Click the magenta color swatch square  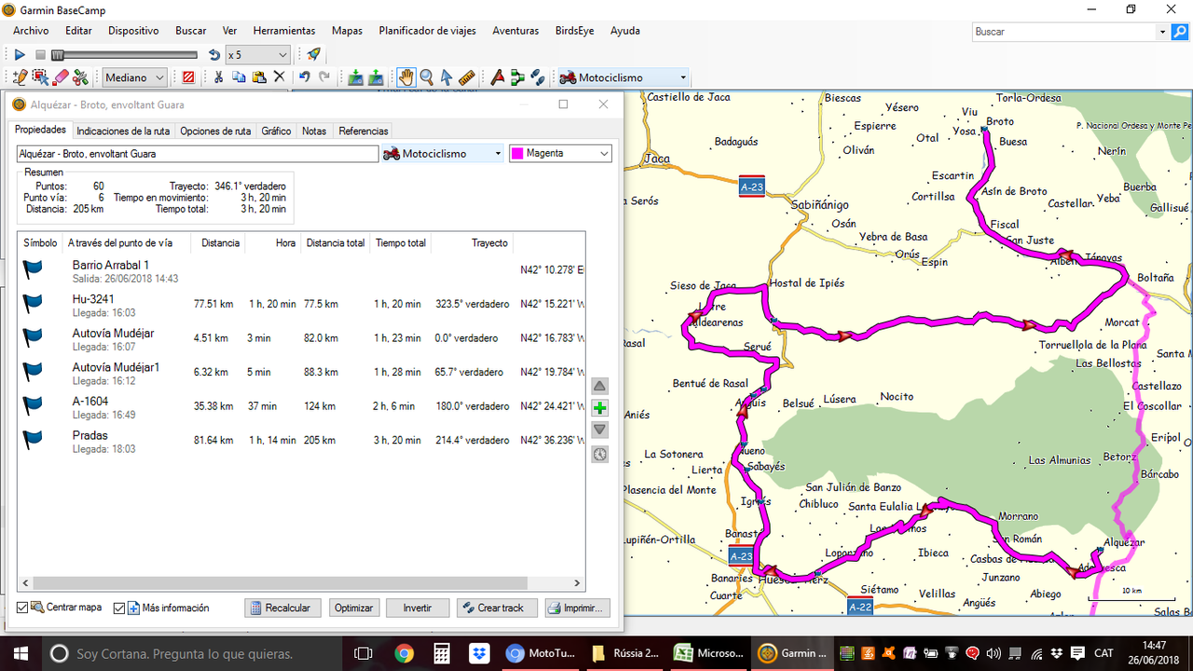[x=517, y=154]
